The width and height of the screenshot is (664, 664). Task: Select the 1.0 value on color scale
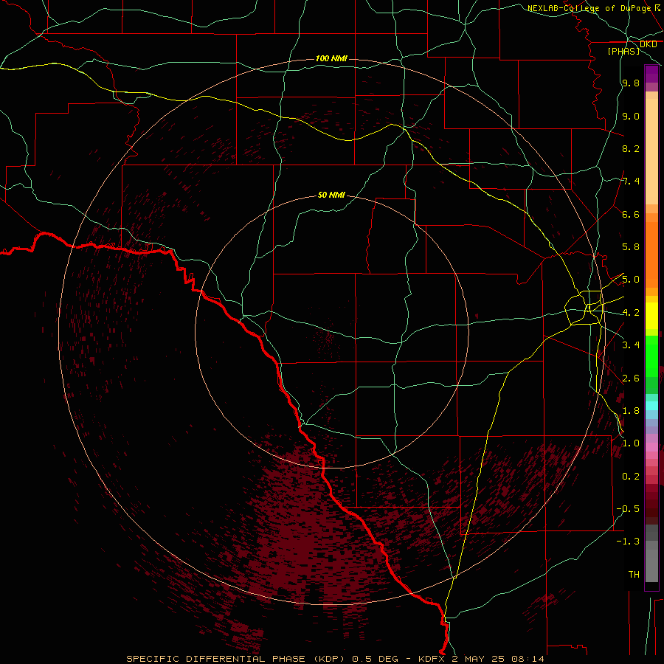(x=631, y=443)
